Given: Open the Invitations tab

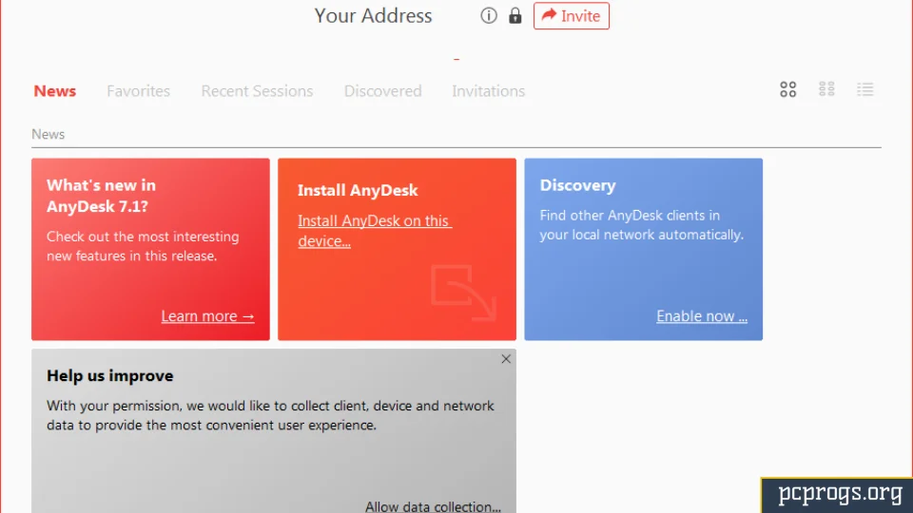Looking at the screenshot, I should tap(488, 91).
